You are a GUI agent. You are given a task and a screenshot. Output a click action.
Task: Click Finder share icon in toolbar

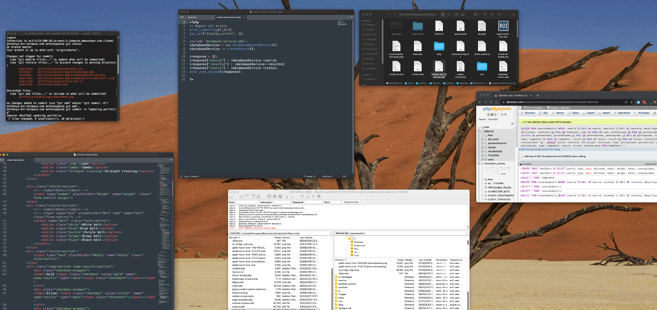(x=485, y=15)
